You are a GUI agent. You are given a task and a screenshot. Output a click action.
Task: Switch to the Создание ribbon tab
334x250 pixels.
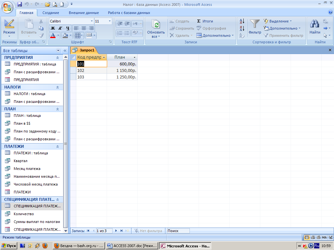pyautogui.click(x=51, y=13)
